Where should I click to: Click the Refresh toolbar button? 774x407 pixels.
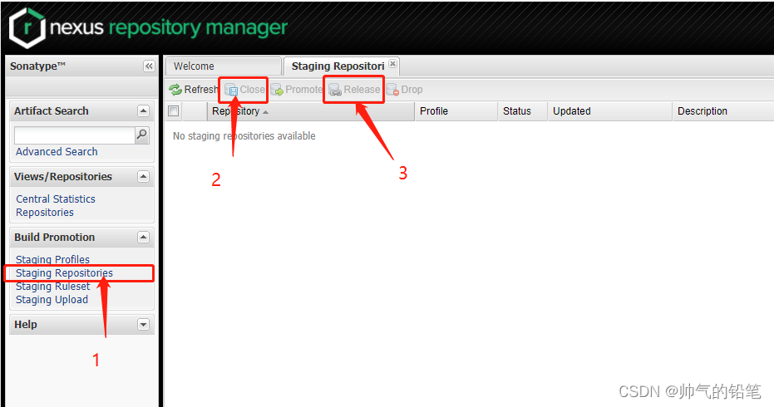pos(194,90)
